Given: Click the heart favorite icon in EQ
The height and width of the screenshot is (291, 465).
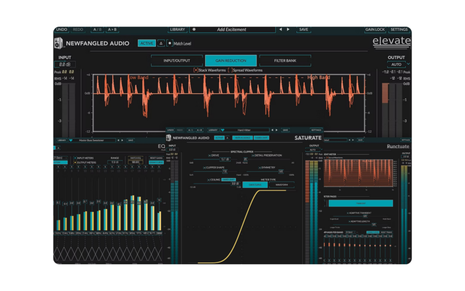Looking at the screenshot, I should [71, 140].
